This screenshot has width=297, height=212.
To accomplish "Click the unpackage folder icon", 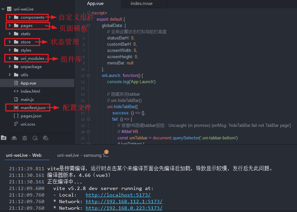I will [16, 66].
